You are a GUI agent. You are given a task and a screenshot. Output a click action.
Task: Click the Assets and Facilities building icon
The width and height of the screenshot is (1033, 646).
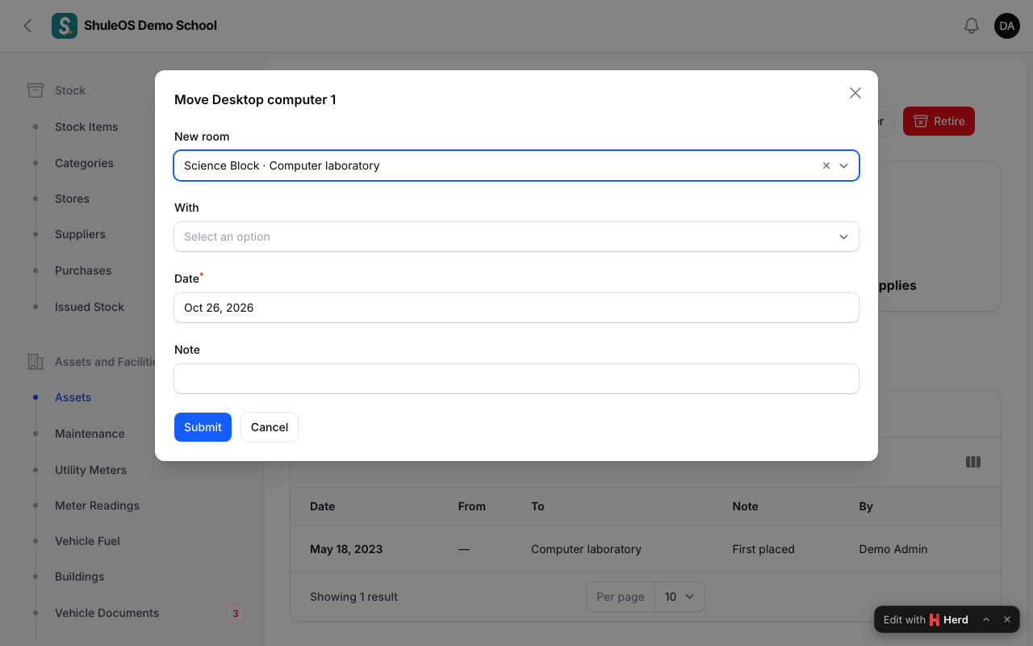pos(36,362)
